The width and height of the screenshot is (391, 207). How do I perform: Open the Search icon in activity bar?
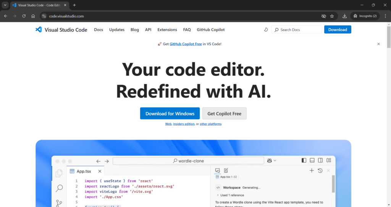(x=59, y=188)
